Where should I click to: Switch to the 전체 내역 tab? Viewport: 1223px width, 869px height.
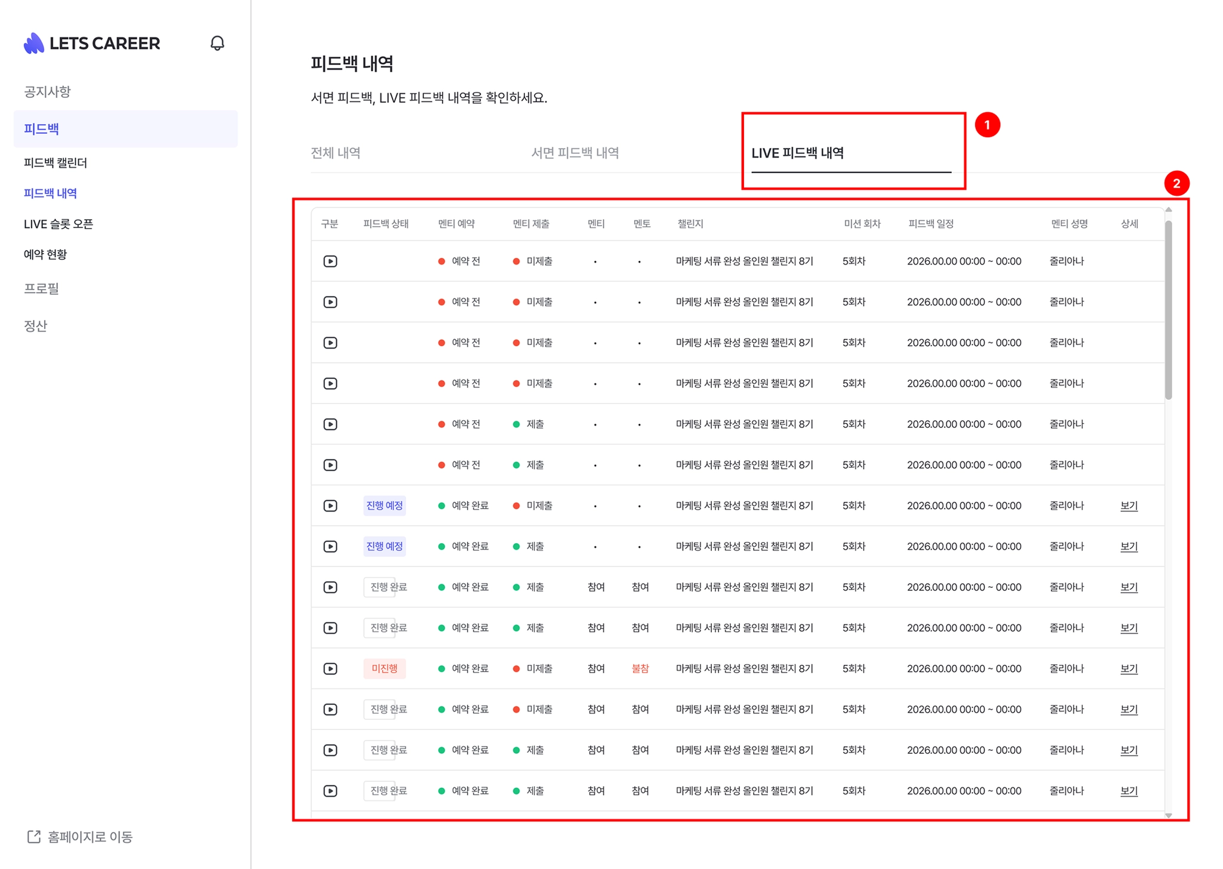(336, 153)
